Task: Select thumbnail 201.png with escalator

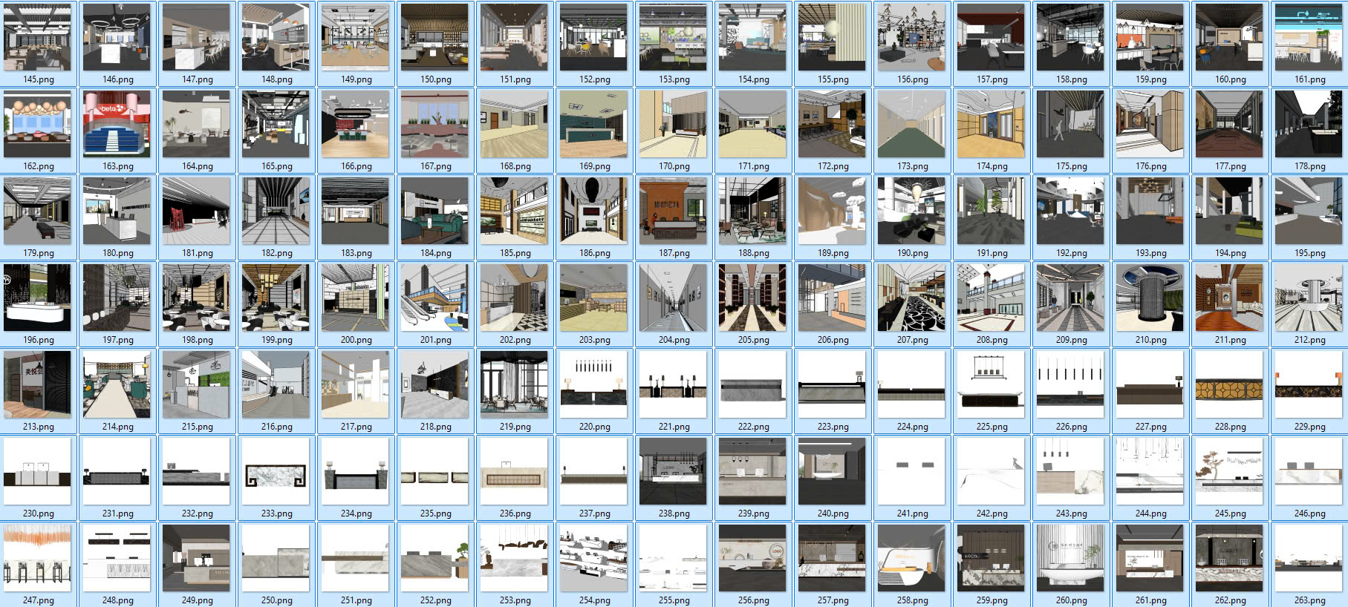Action: coord(435,298)
